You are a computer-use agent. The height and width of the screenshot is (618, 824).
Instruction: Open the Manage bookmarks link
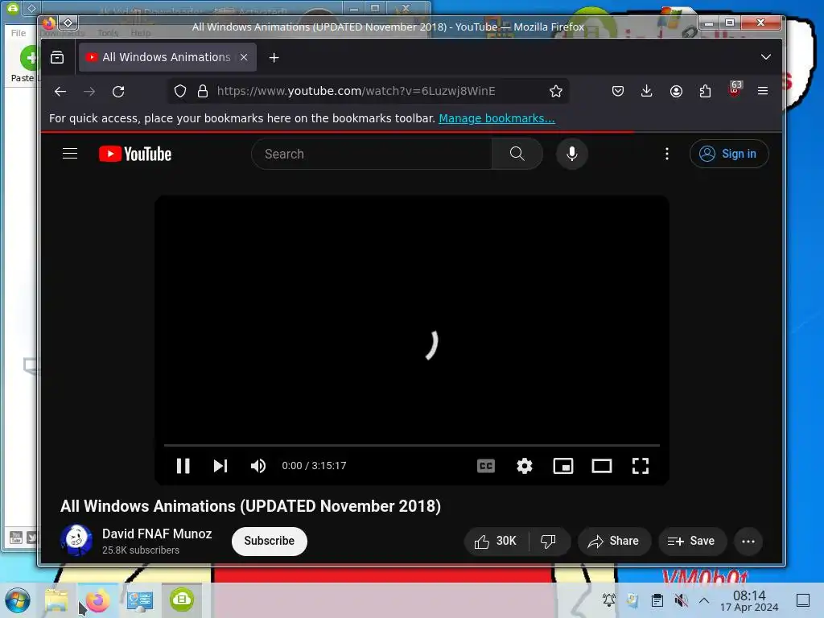tap(496, 118)
